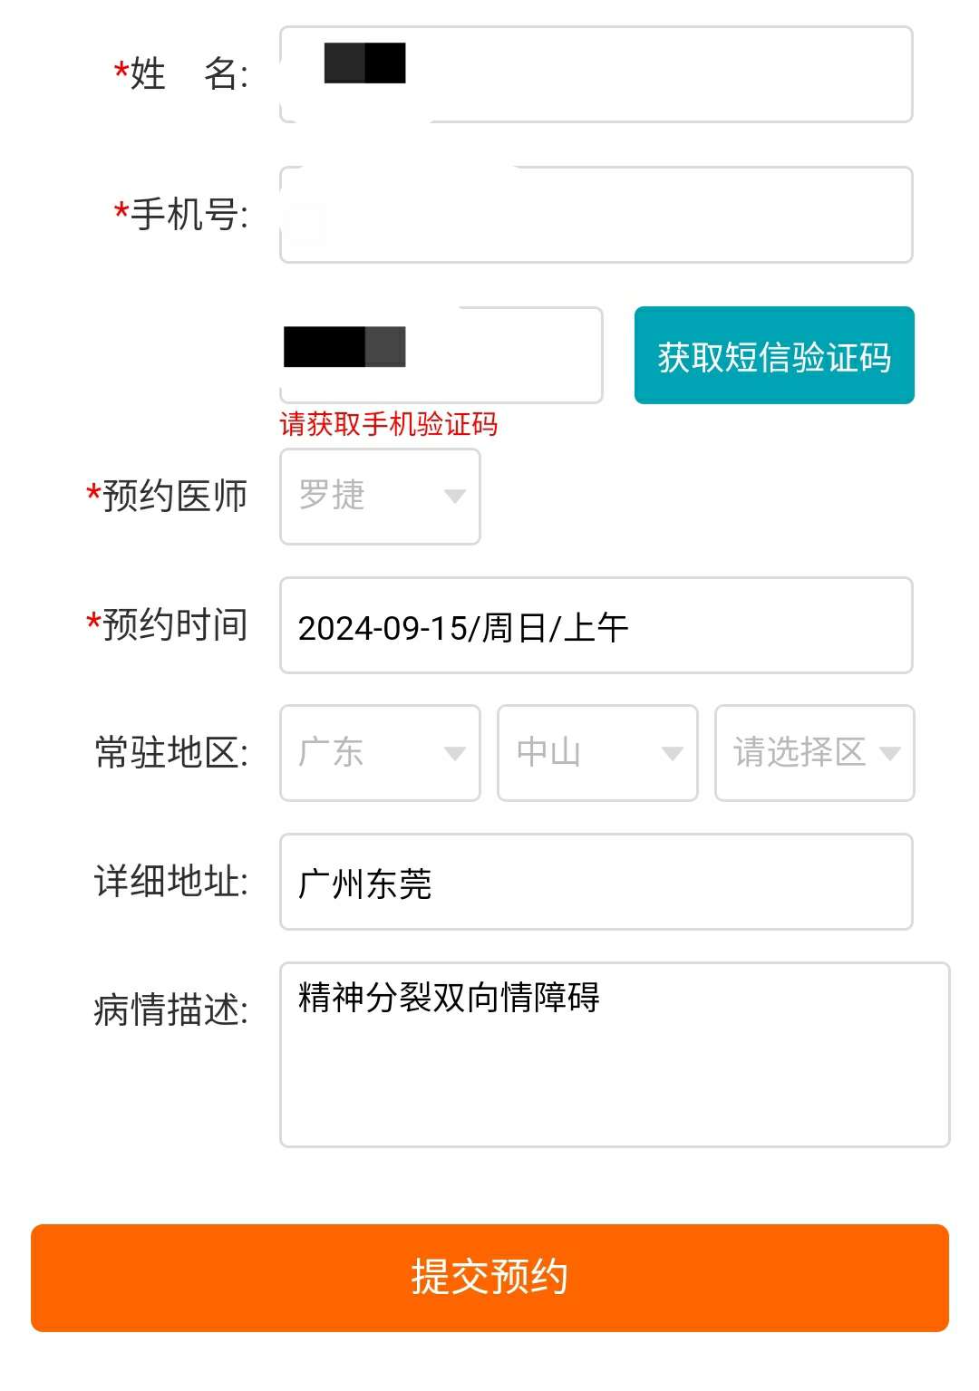
Task: Tap the 预约医师 label text
Action: point(168,497)
